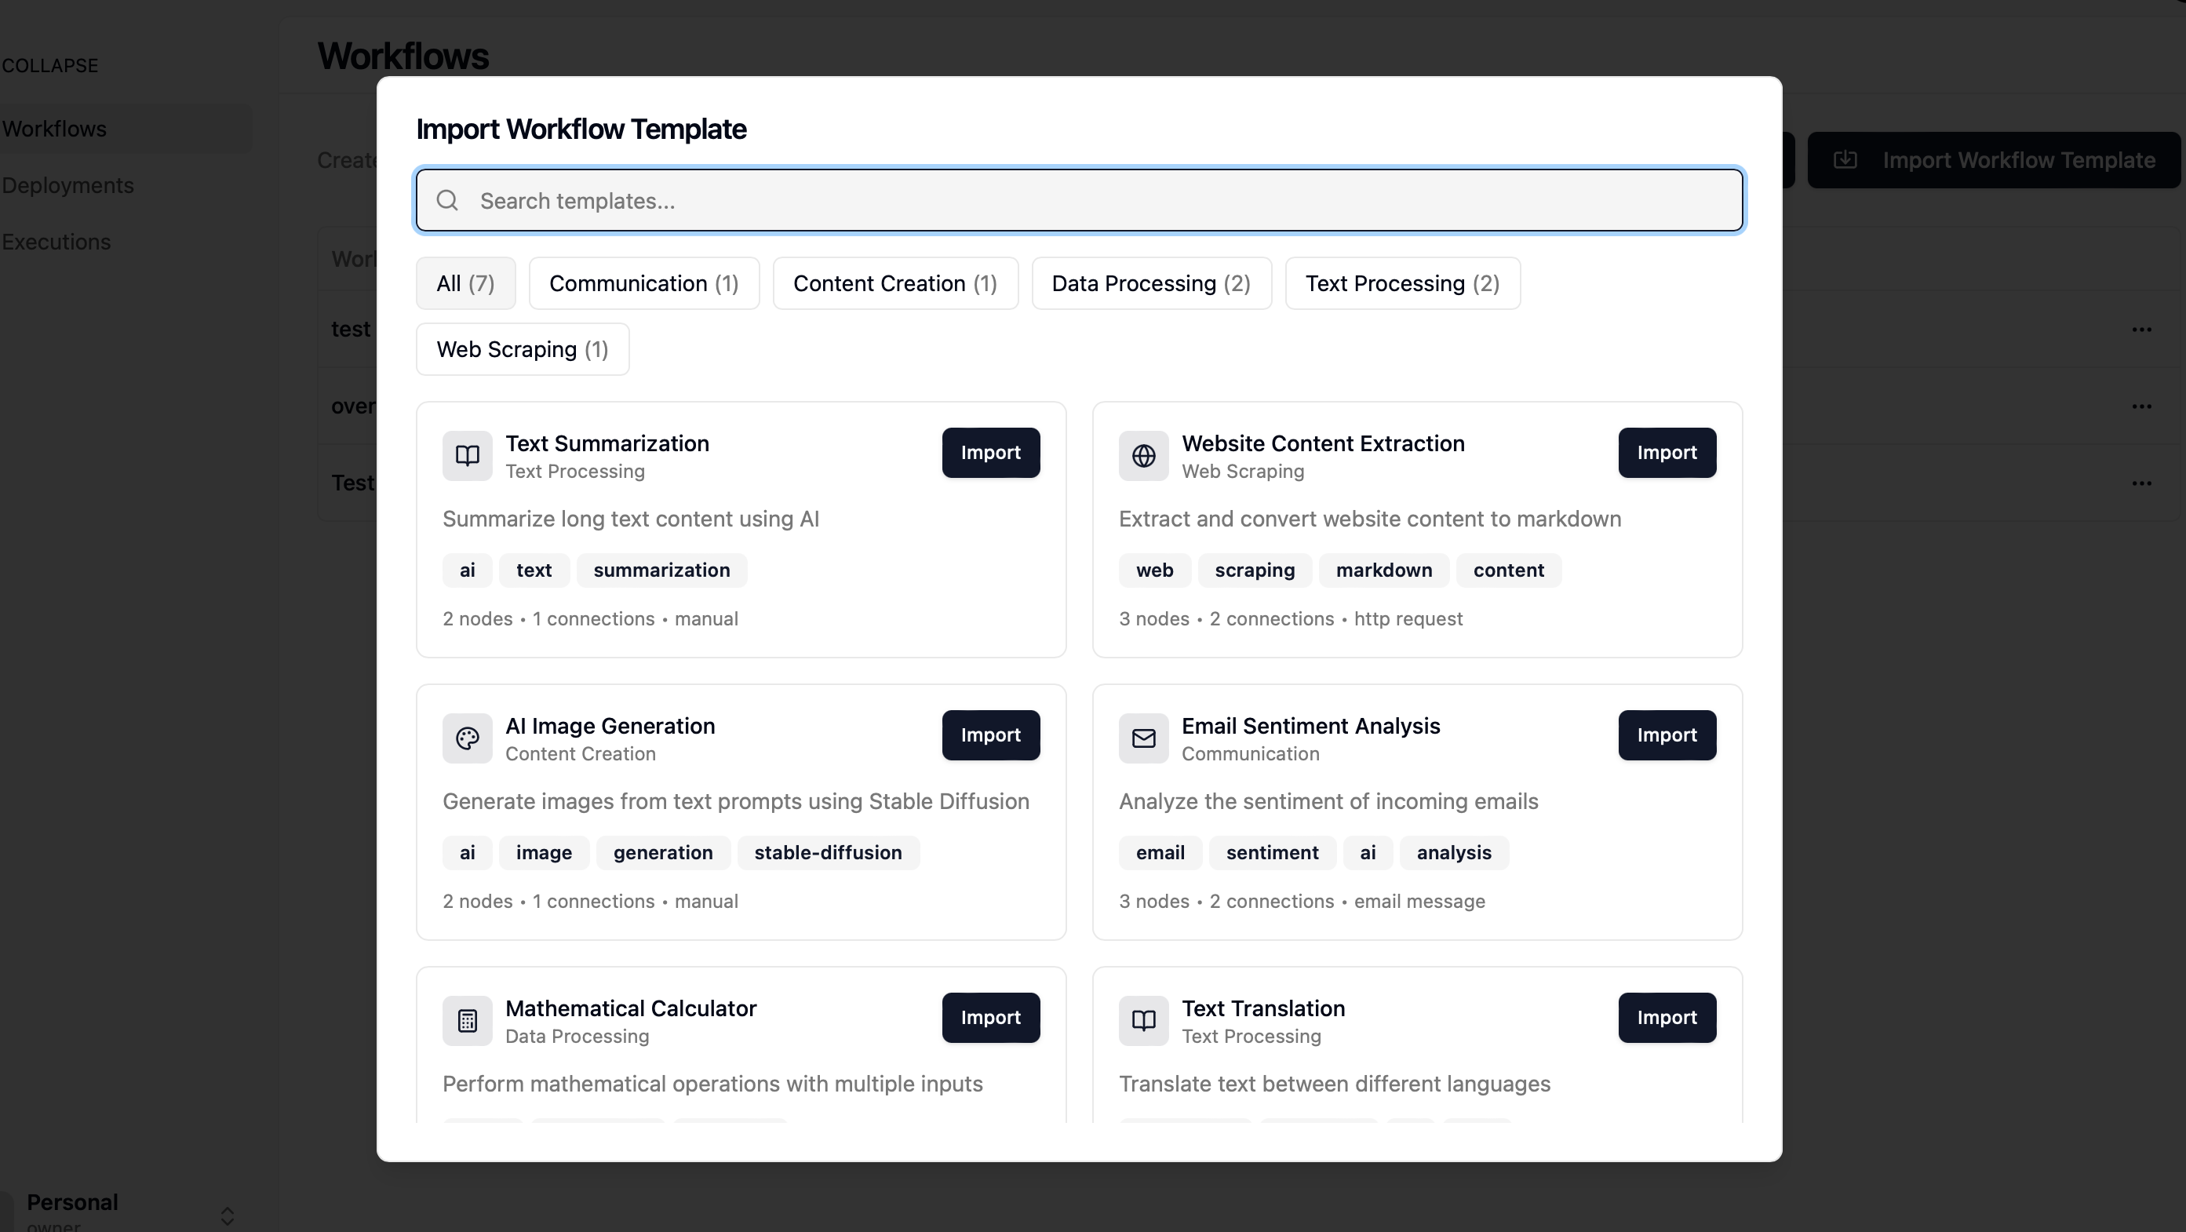Click the Import Workflow Template dialog heading
The width and height of the screenshot is (2186, 1232).
[x=581, y=129]
